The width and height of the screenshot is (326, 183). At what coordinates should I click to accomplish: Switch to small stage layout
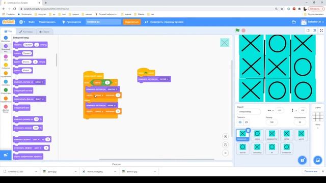point(308,30)
